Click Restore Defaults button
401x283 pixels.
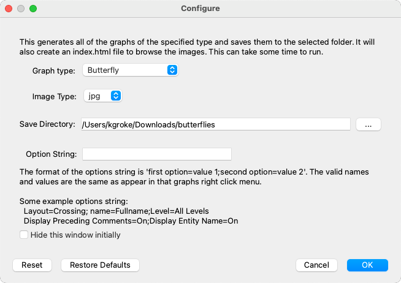pos(100,265)
